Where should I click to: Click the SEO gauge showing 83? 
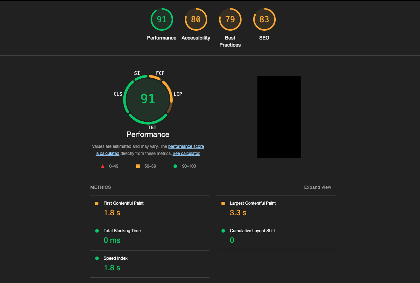pyautogui.click(x=264, y=19)
